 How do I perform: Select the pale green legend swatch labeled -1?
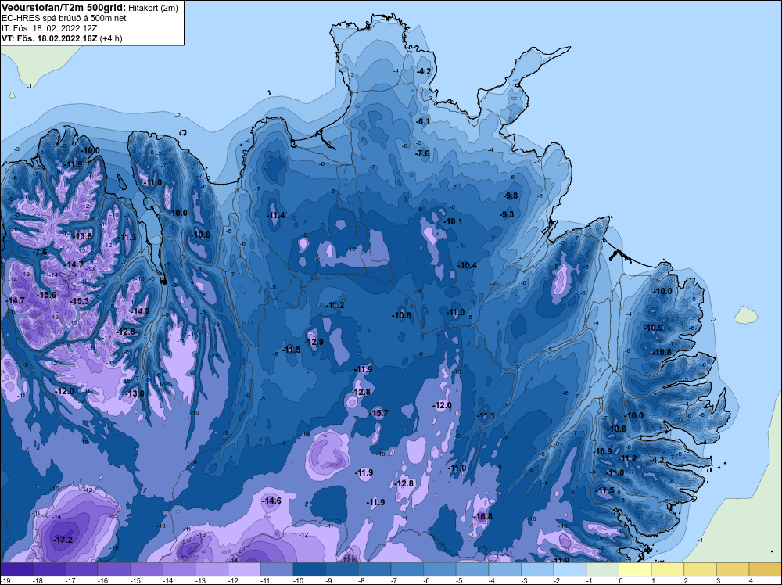click(602, 569)
